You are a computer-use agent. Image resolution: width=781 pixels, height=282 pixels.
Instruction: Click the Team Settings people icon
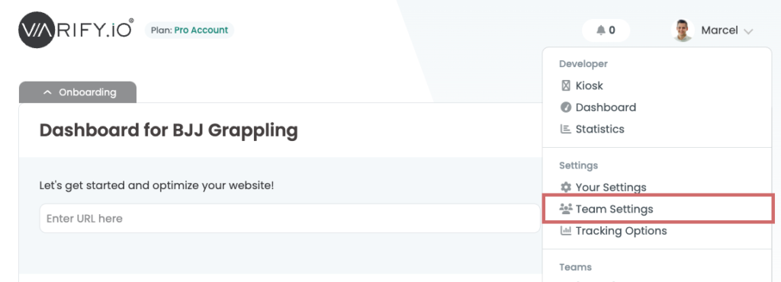point(566,209)
